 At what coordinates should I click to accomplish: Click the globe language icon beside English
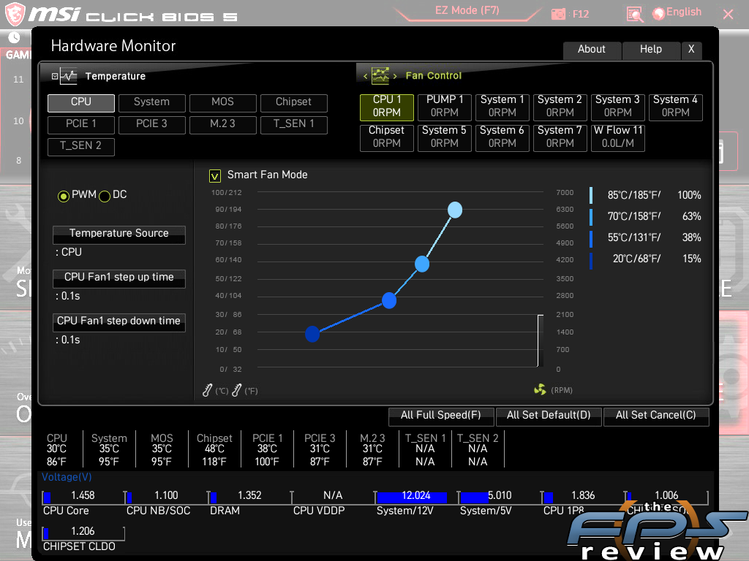659,14
